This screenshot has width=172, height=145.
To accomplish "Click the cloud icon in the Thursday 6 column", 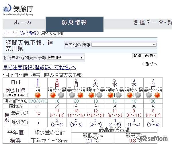I will 138,95.
